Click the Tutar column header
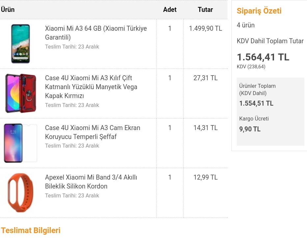 pos(205,10)
